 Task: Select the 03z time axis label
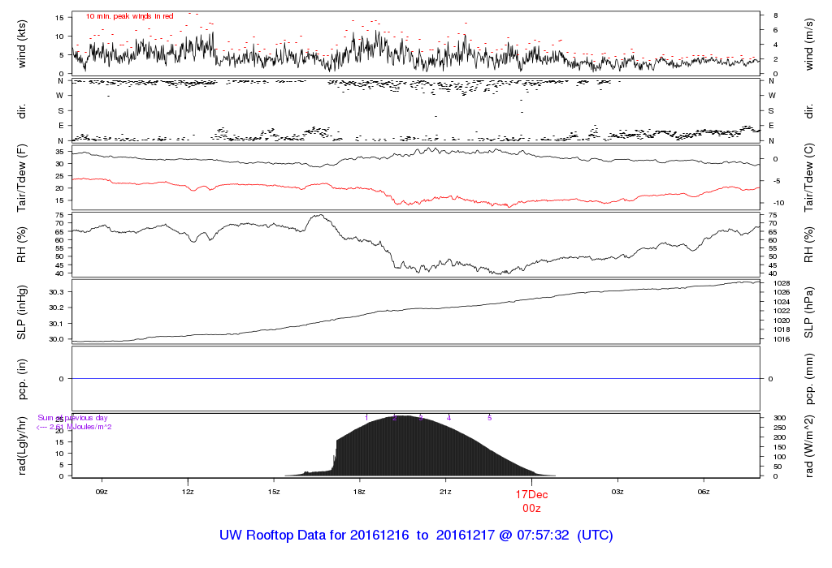pos(617,492)
